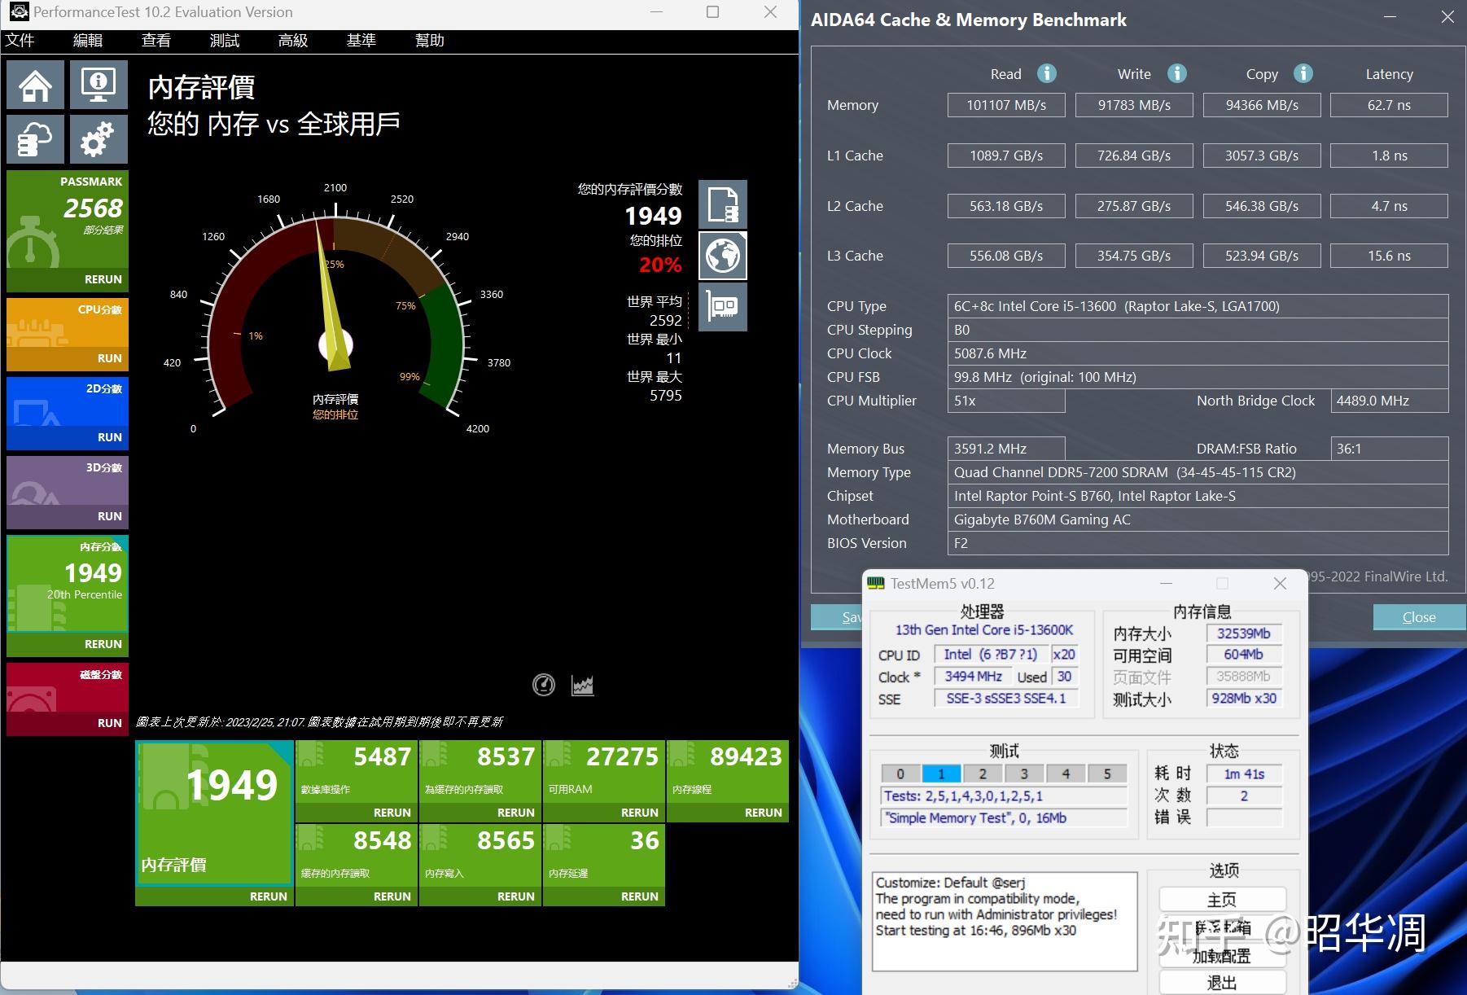Click the TestMem5 elapsed time 1m 41s
The width and height of the screenshot is (1467, 995).
[1244, 774]
